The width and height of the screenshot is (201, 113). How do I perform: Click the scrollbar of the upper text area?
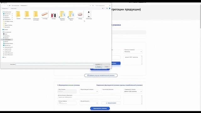click(x=142, y=60)
